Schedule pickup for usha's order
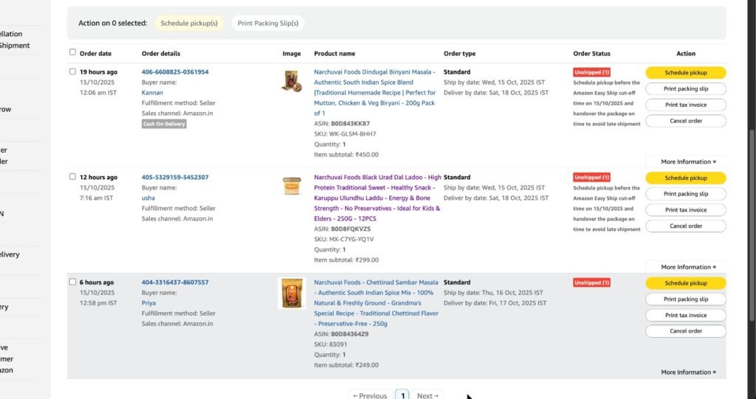756x399 pixels. pos(686,178)
